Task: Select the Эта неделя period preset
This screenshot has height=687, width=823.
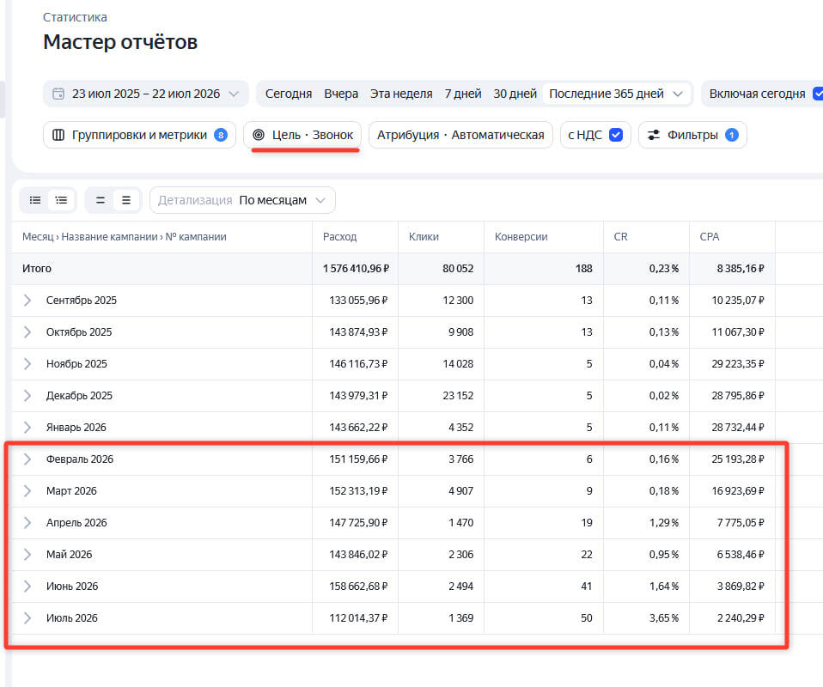Action: click(x=401, y=94)
